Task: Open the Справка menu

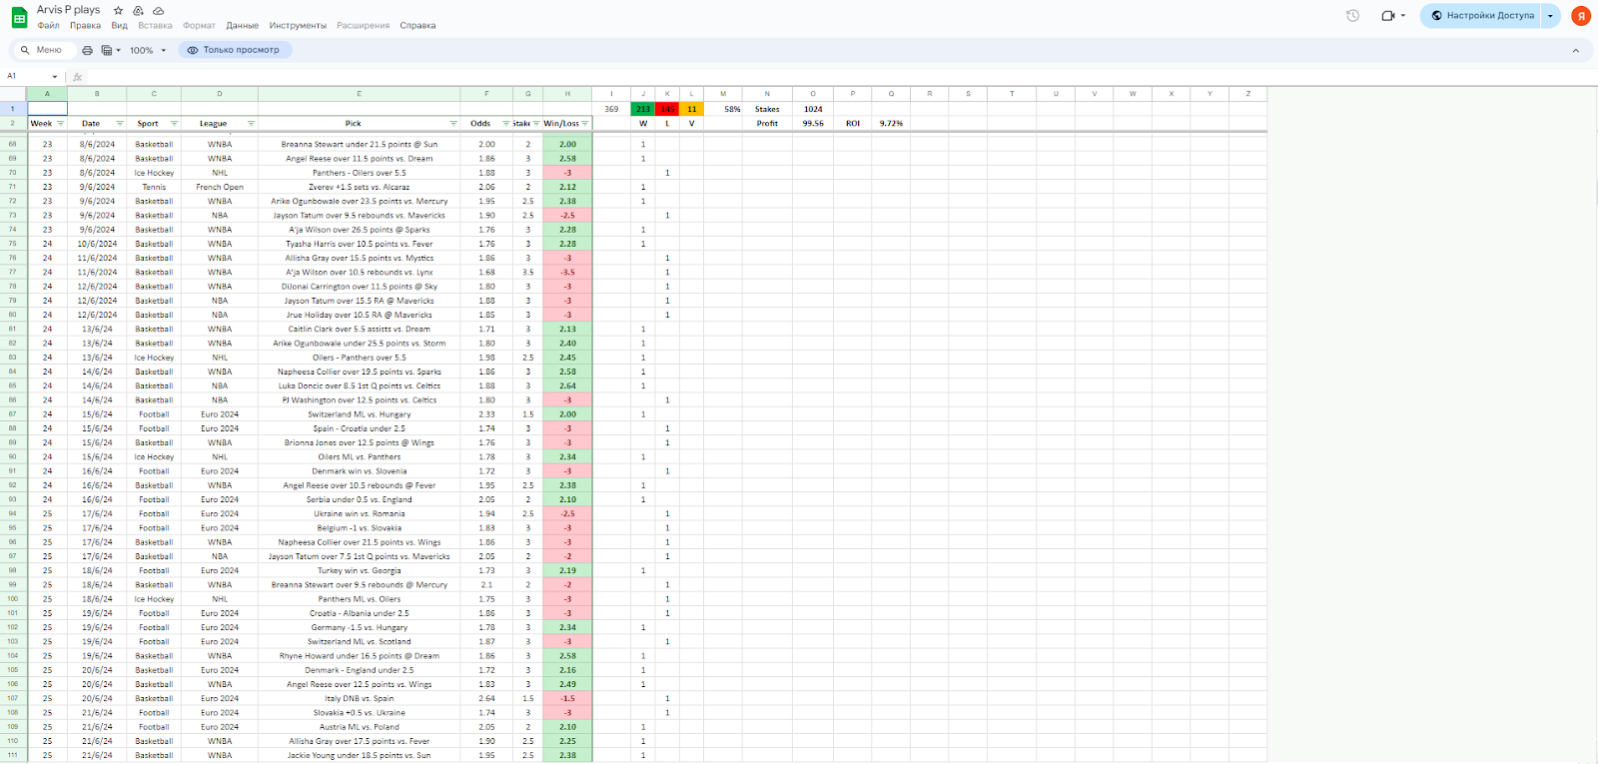Action: [x=417, y=26]
